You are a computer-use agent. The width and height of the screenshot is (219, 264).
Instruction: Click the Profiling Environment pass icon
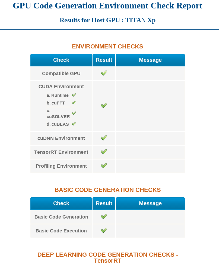click(x=104, y=165)
